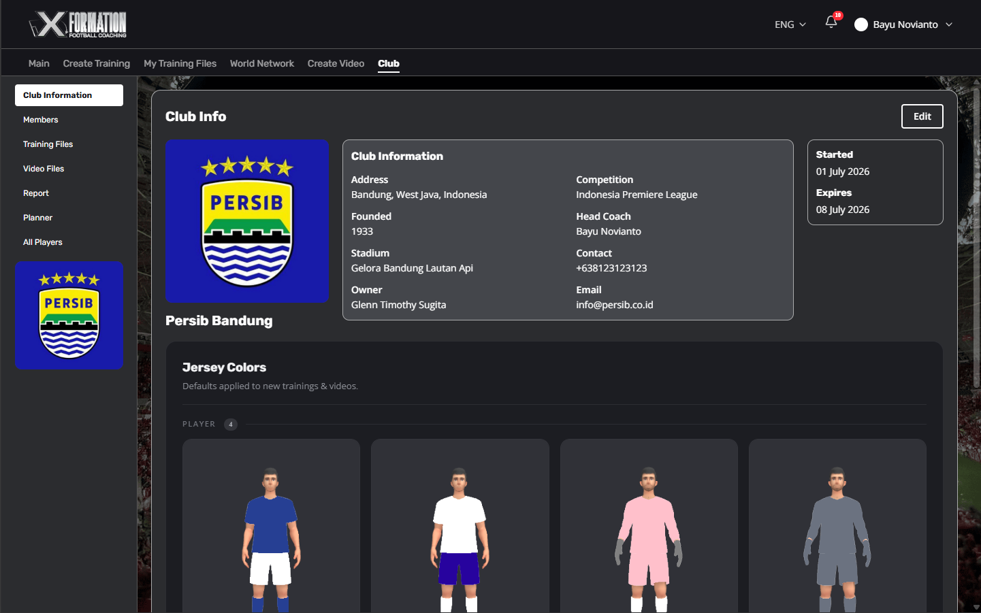This screenshot has height=613, width=981.
Task: Click the large Persib club logo
Action: pyautogui.click(x=247, y=221)
